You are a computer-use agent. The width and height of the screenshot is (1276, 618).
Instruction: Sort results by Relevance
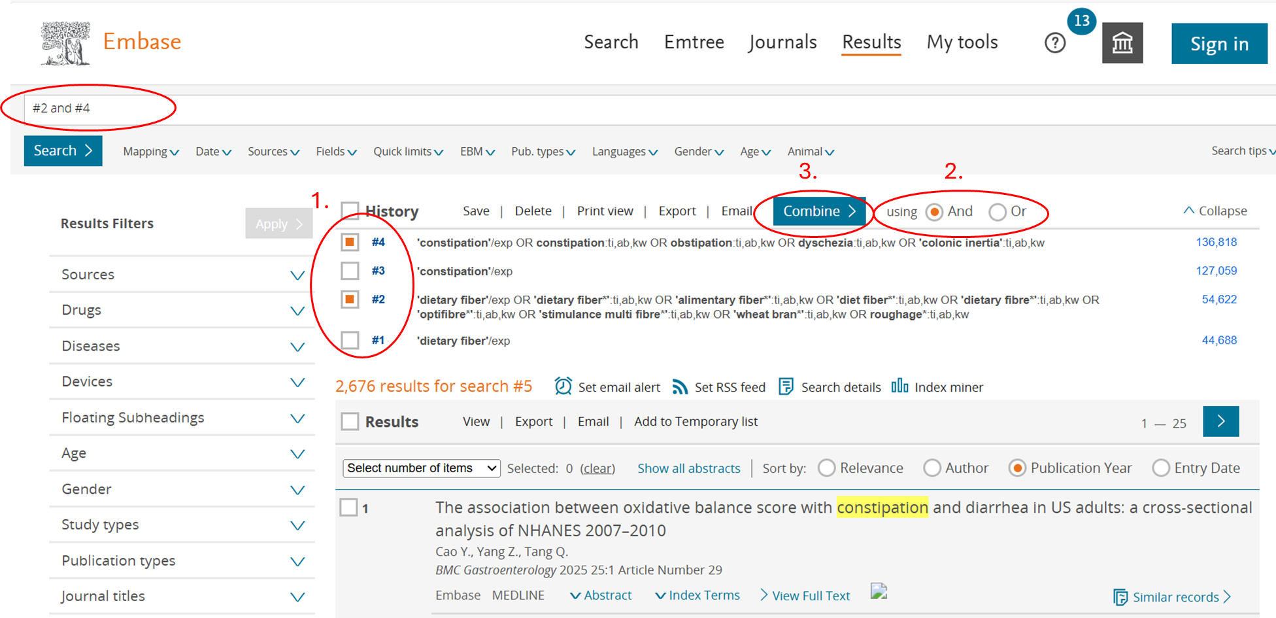[x=827, y=468]
